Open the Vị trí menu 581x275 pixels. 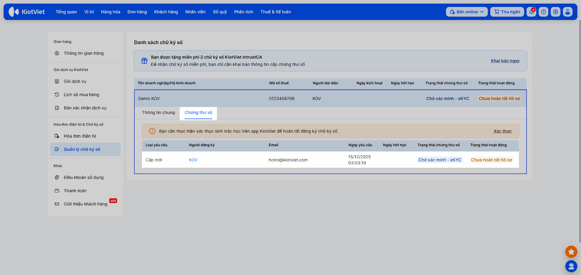point(89,12)
